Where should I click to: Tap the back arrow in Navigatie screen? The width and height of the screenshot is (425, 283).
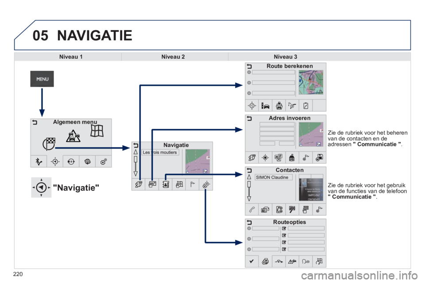(x=135, y=145)
